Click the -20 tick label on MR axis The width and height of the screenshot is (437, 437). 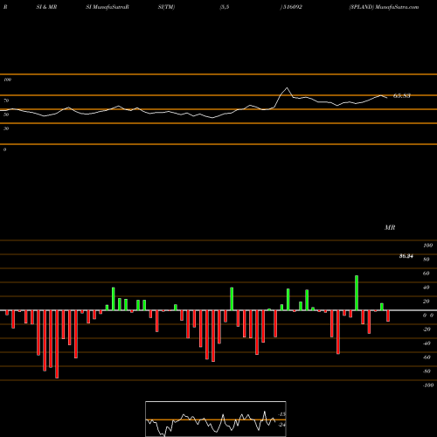pyautogui.click(x=427, y=329)
